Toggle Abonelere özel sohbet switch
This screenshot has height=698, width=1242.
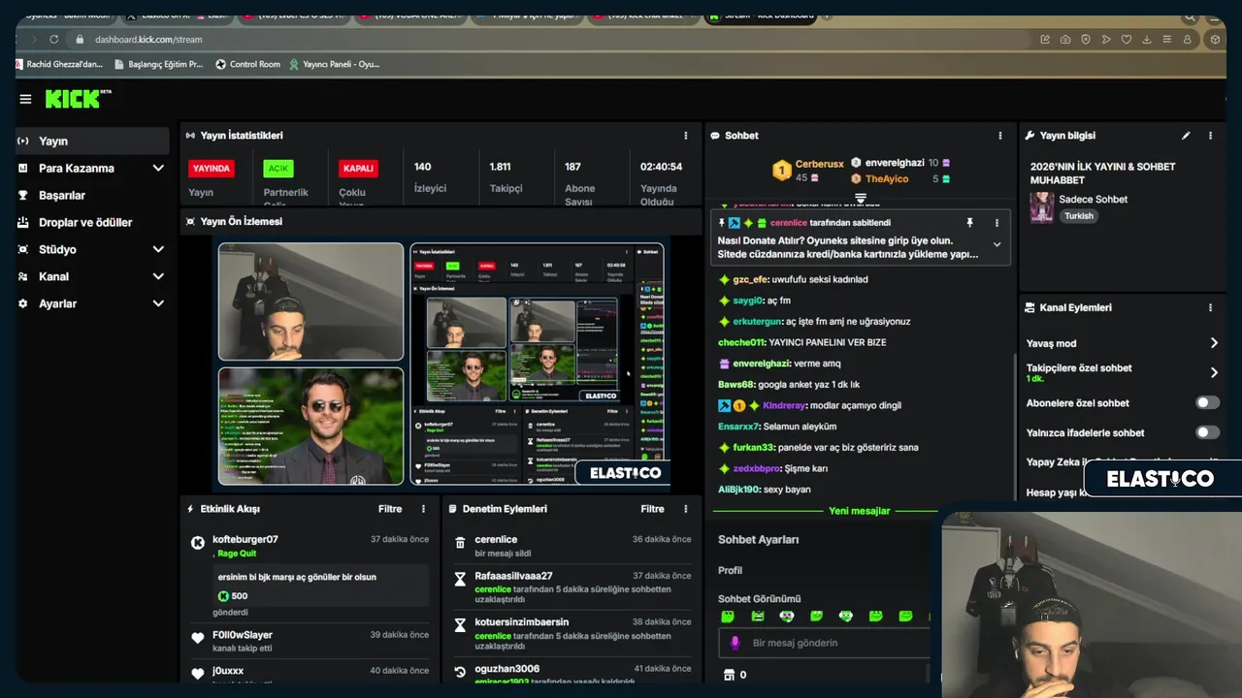[1207, 402]
